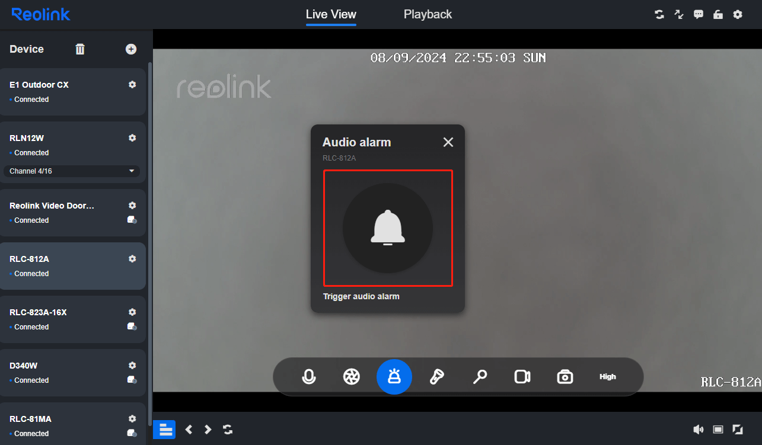Open the message chat bubble icon
The image size is (762, 445).
tap(699, 14)
